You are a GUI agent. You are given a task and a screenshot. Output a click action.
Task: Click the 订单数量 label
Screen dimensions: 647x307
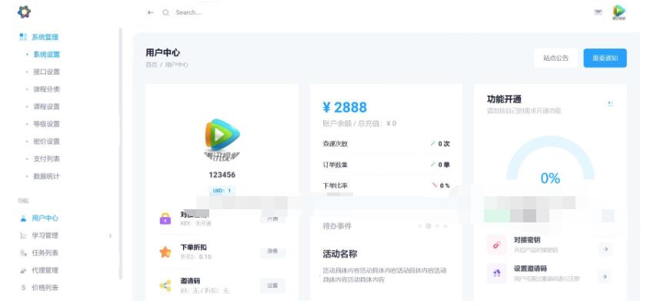click(x=335, y=165)
